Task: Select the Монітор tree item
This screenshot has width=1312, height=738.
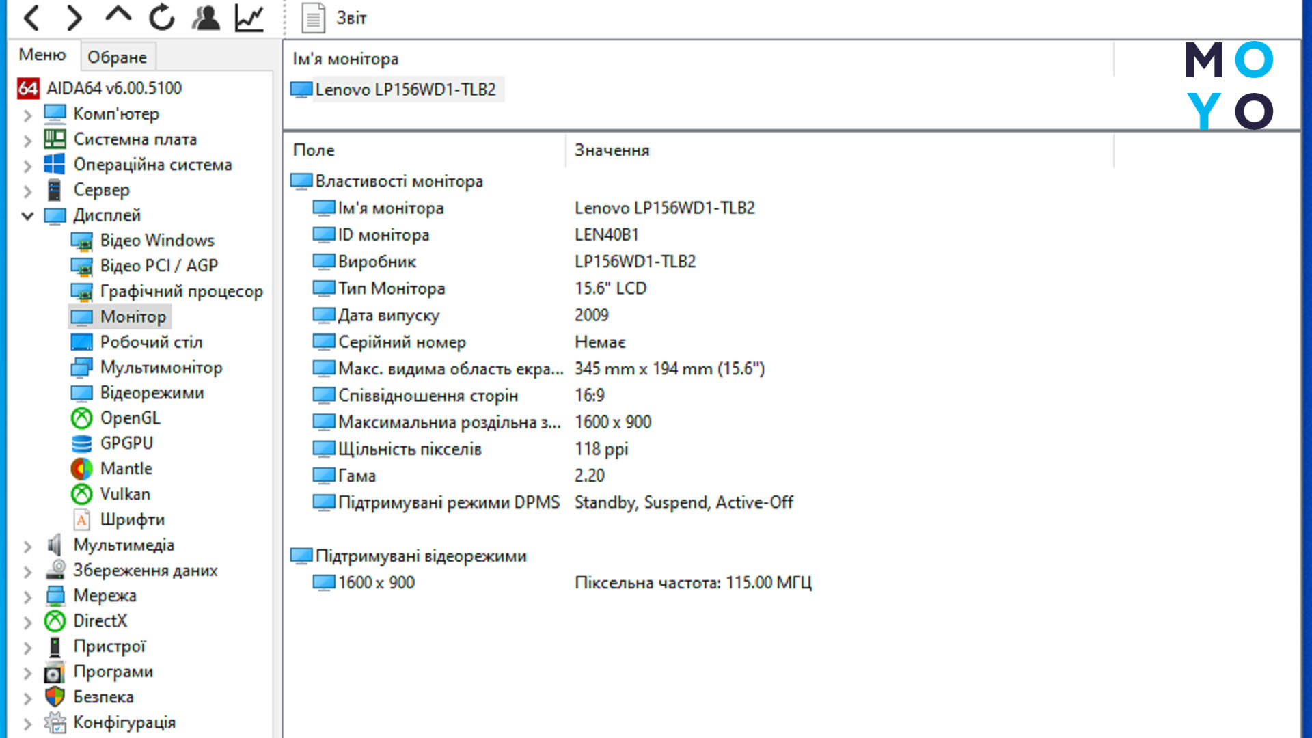Action: pyautogui.click(x=119, y=316)
